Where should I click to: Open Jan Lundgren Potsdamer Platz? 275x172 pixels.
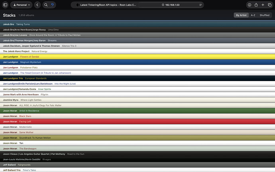(137, 68)
